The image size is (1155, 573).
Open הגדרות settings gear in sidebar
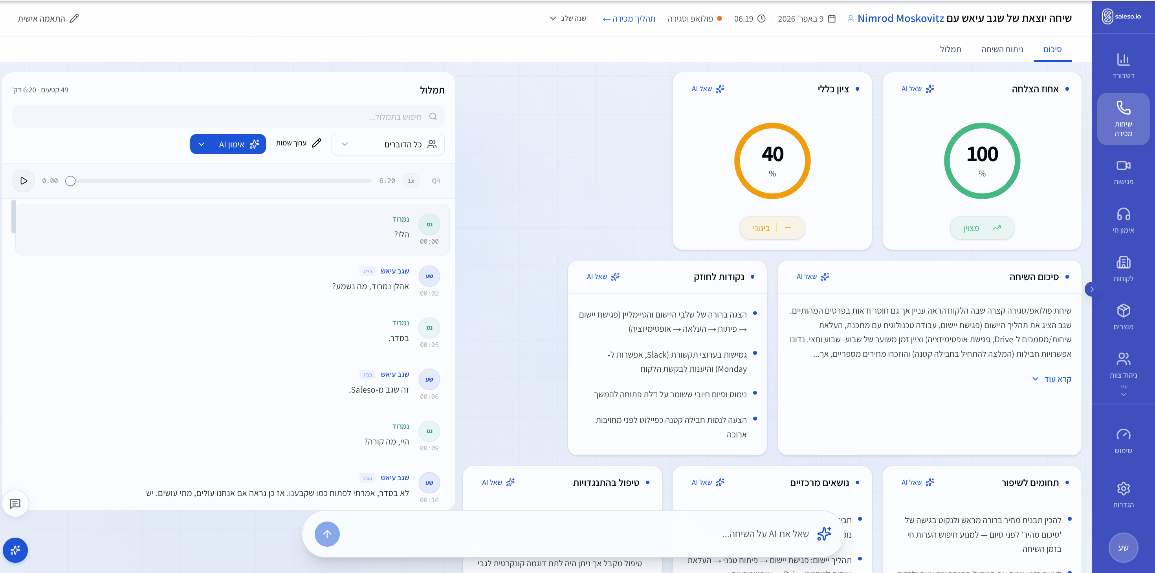[1123, 494]
